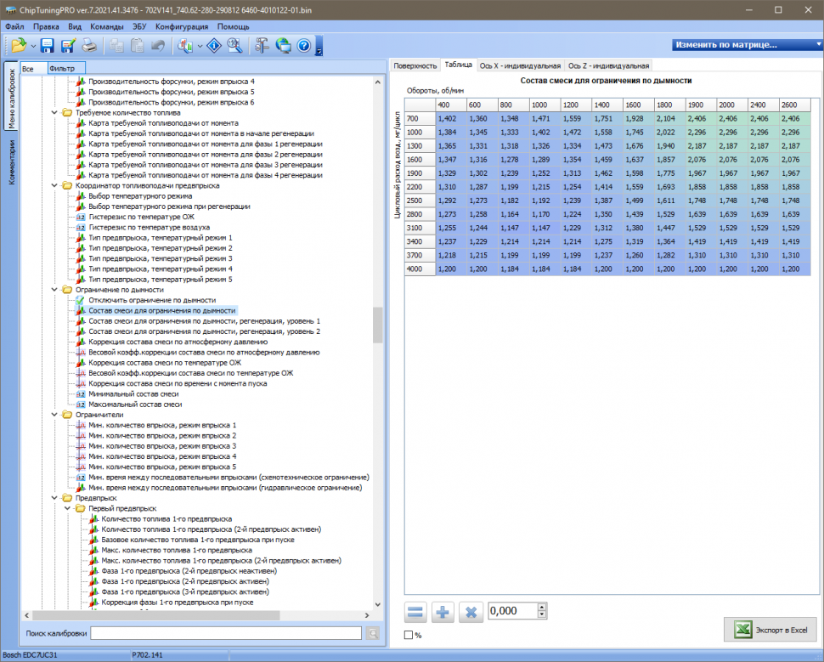Click the hammer settings tool icon

click(262, 45)
